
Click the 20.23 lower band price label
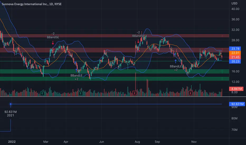point(235,61)
